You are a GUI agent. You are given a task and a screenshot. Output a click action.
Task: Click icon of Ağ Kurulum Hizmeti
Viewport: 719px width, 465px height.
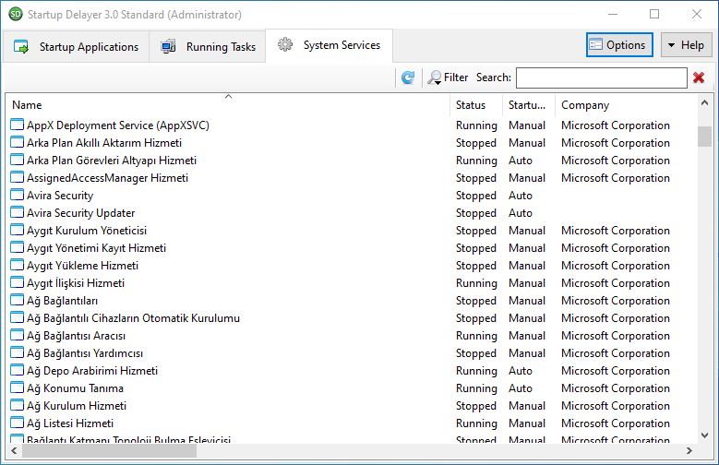(17, 405)
